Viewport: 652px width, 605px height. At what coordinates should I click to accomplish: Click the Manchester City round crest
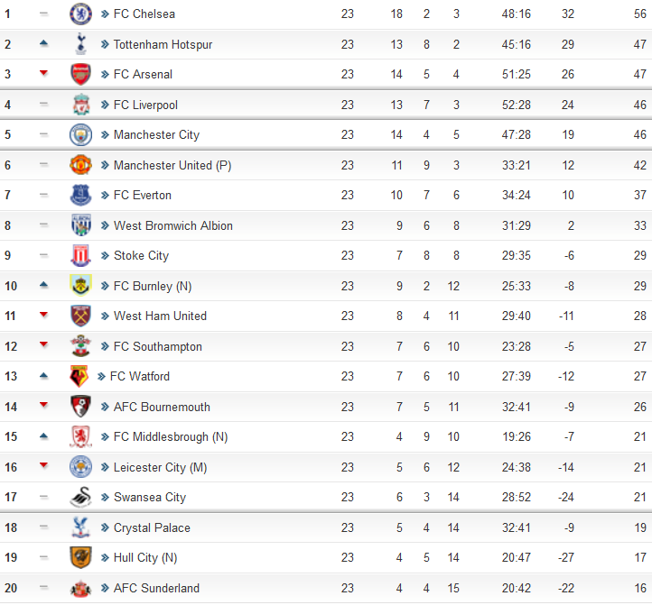tap(80, 134)
